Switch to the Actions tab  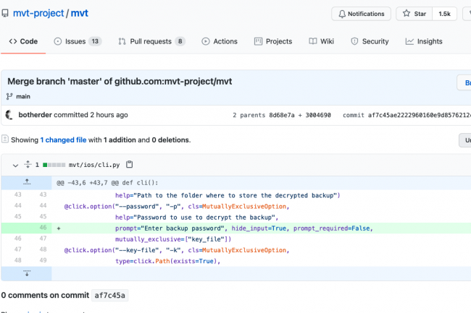tap(219, 41)
